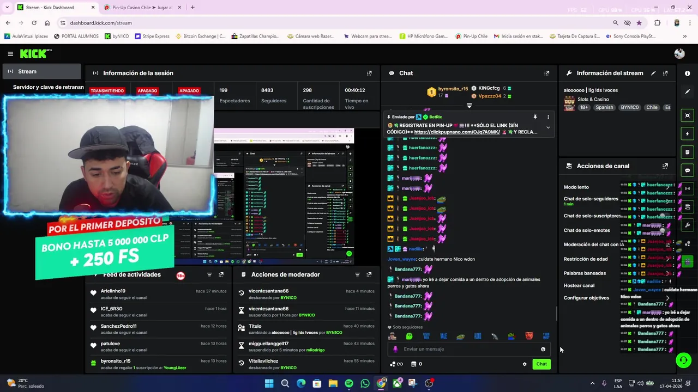Show more bookmarks chevron
The height and width of the screenshot is (392, 698).
(684, 36)
